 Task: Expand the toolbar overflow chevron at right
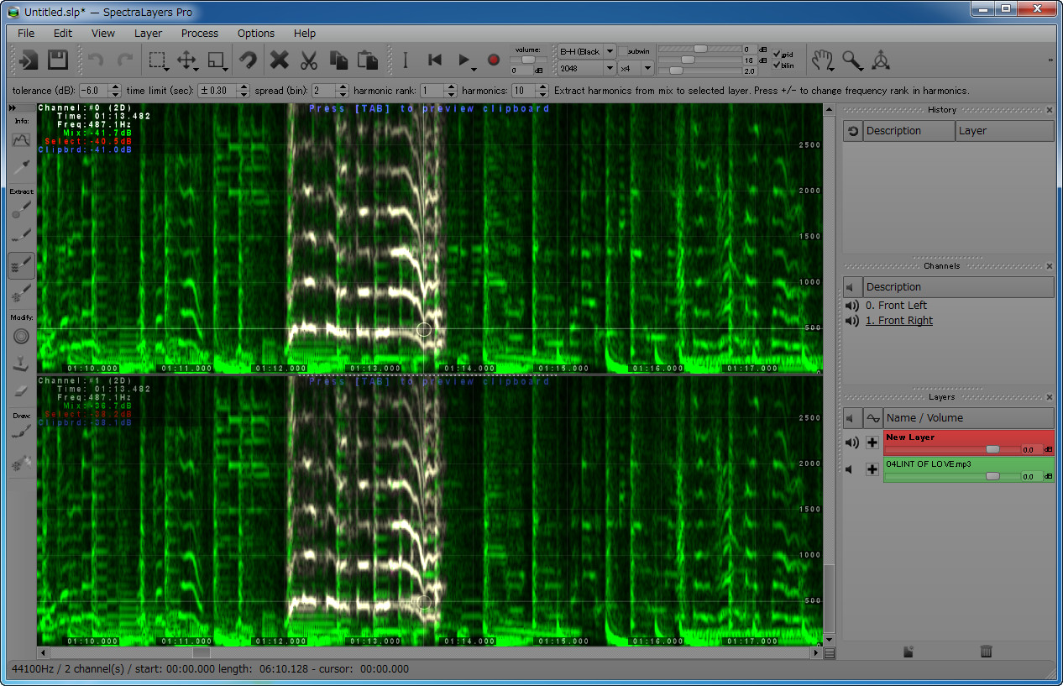tap(1050, 60)
